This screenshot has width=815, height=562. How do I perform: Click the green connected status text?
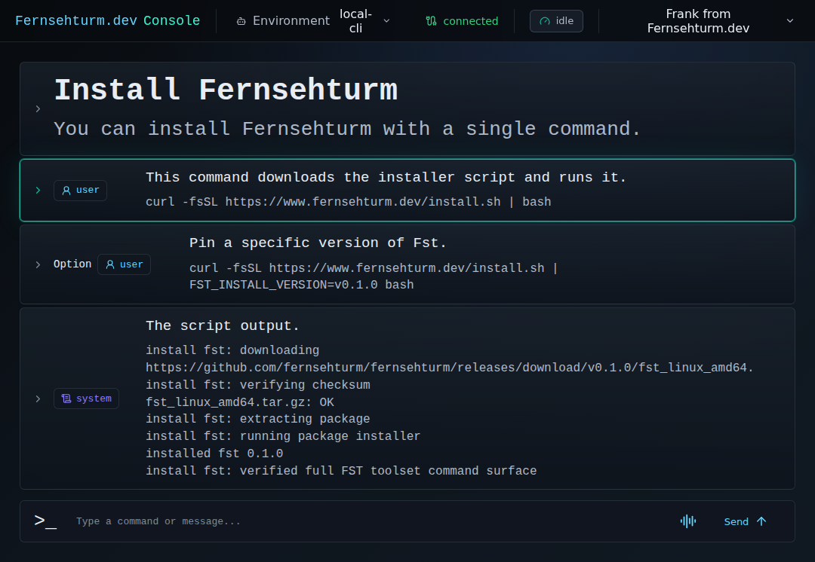[470, 21]
